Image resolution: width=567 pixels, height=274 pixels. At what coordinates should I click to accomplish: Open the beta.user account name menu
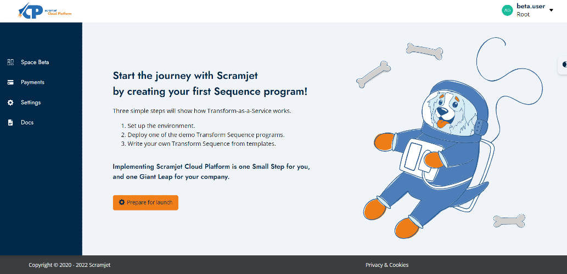pyautogui.click(x=530, y=6)
